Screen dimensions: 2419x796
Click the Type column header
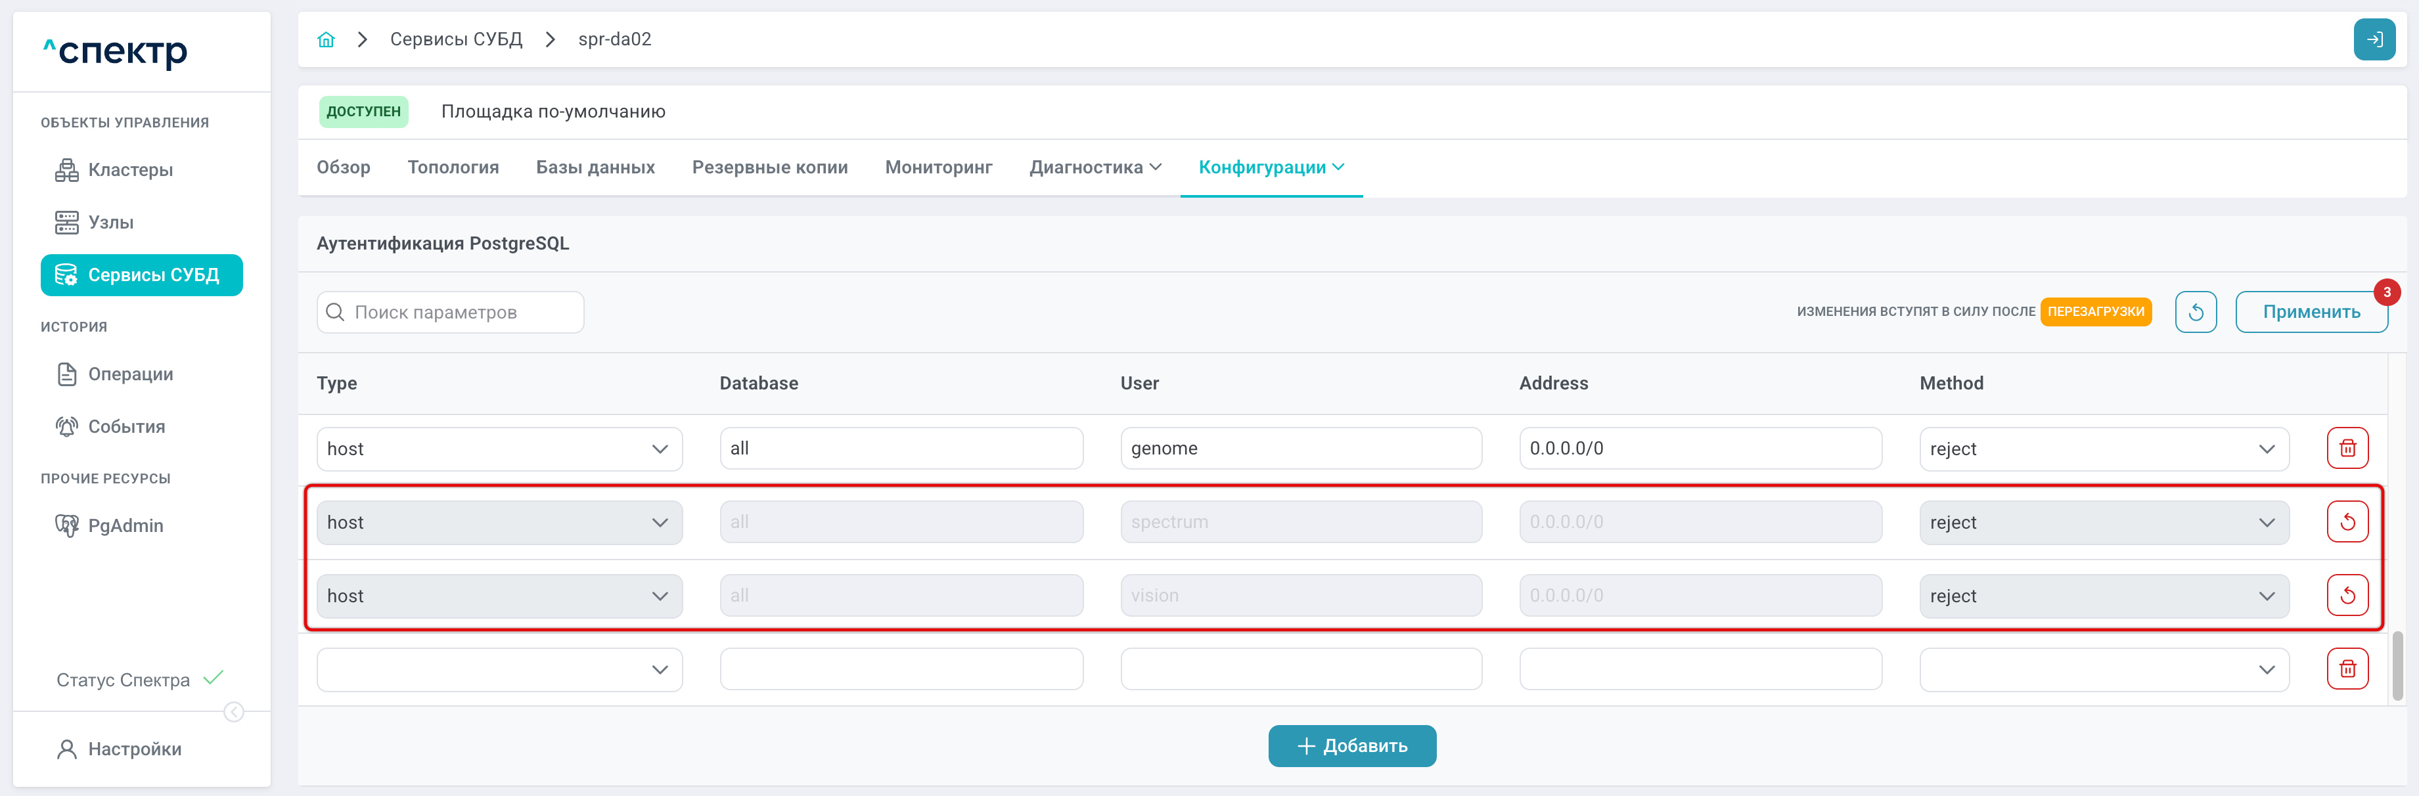coord(336,383)
